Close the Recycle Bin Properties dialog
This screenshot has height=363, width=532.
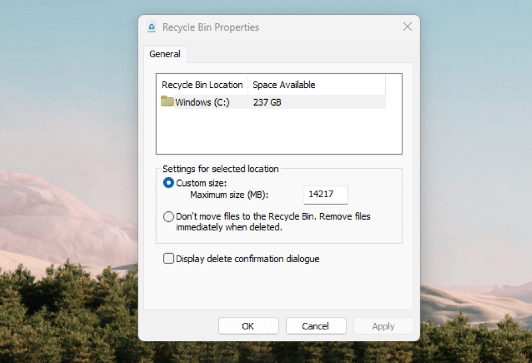407,27
